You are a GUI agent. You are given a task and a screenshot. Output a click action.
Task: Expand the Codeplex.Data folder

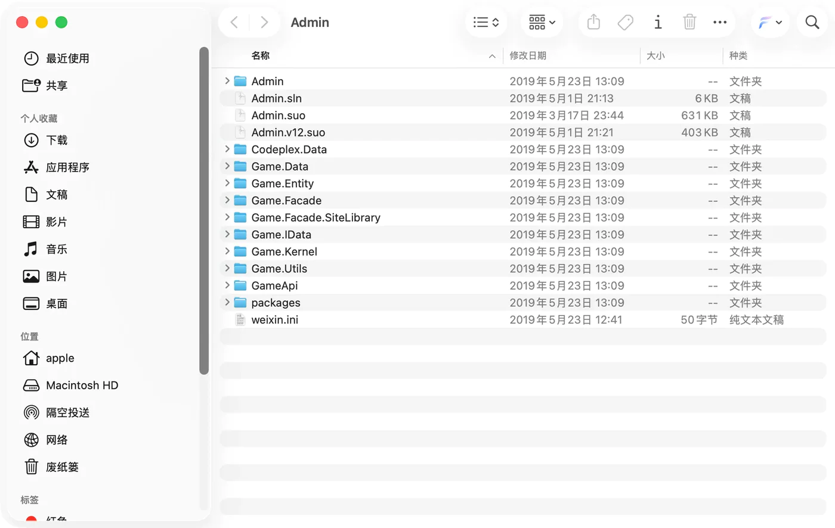pos(227,149)
